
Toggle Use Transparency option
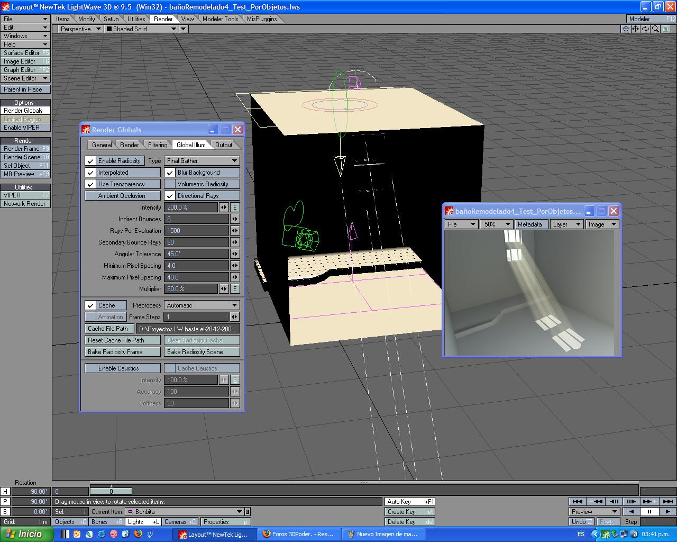(x=90, y=184)
